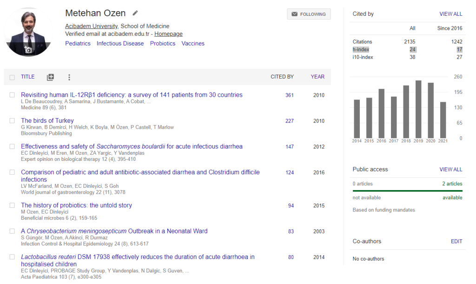Edit the Co-authors list

(456, 241)
